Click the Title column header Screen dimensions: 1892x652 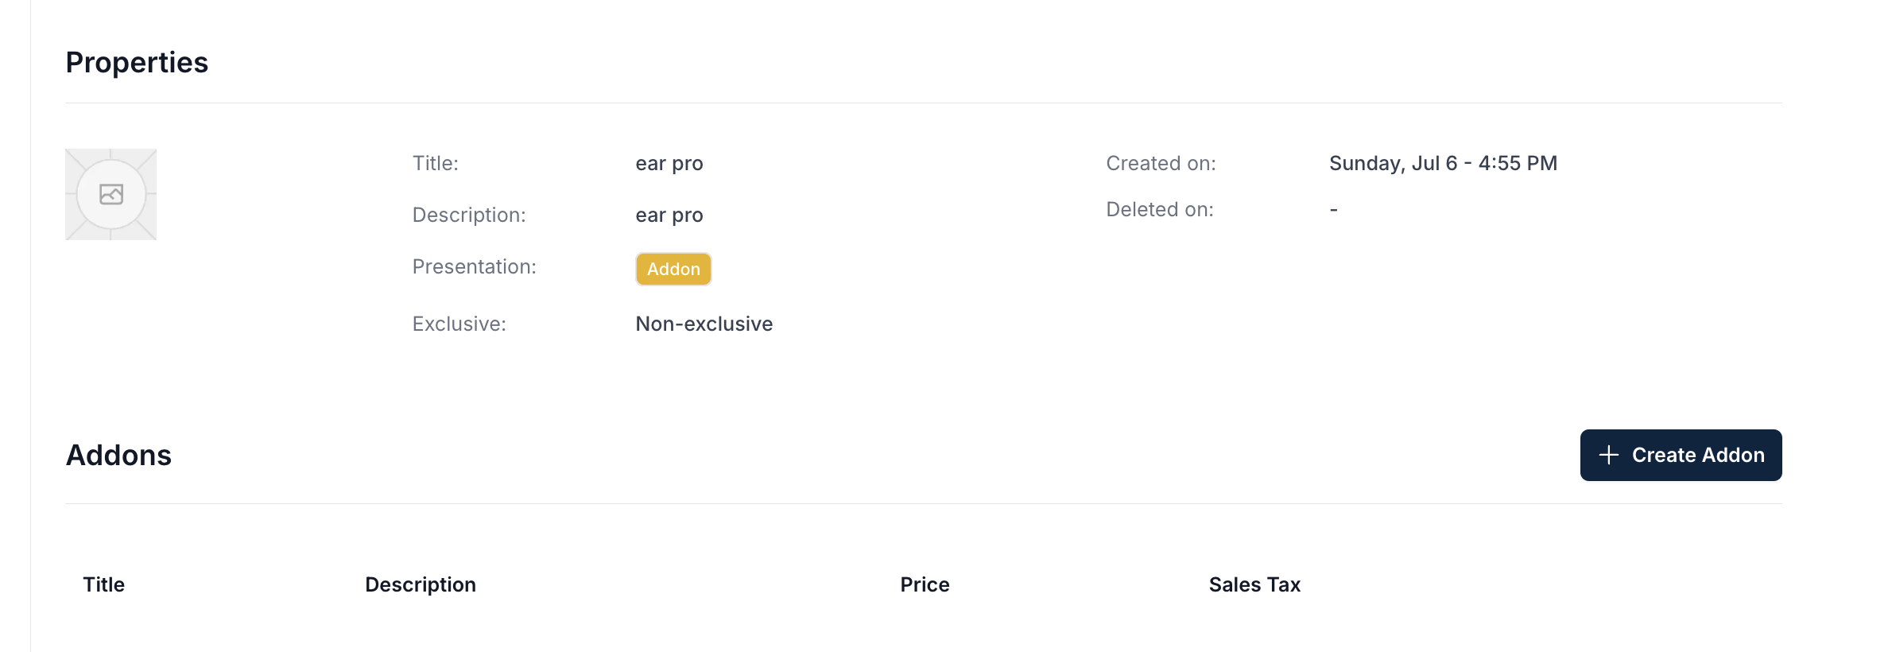click(104, 584)
